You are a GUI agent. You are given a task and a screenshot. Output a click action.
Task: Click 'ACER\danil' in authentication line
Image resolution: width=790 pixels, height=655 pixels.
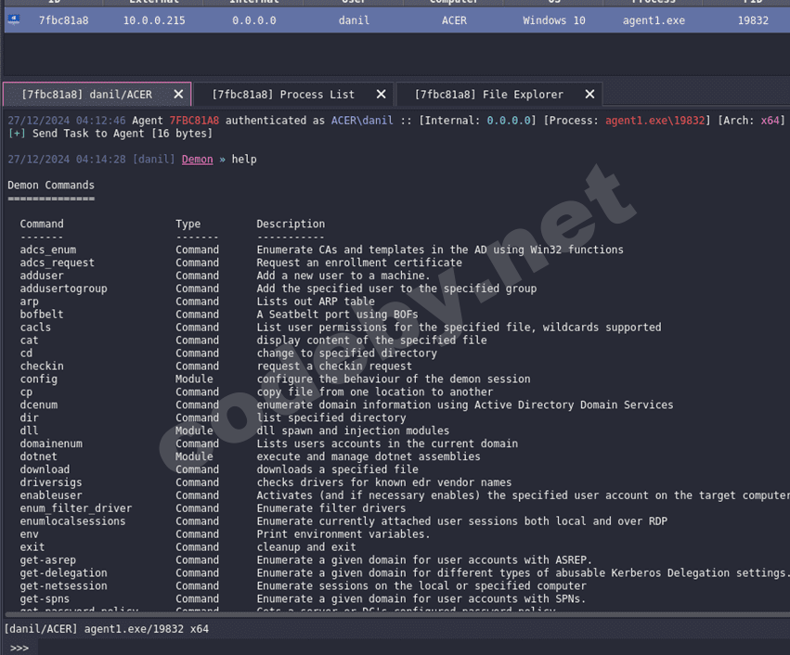tap(362, 121)
